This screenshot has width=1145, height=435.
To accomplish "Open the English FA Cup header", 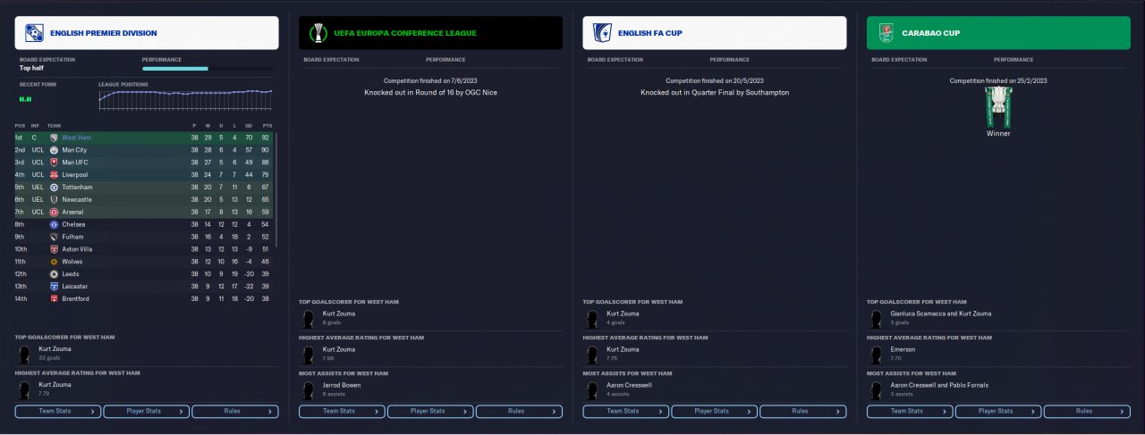I will (715, 33).
